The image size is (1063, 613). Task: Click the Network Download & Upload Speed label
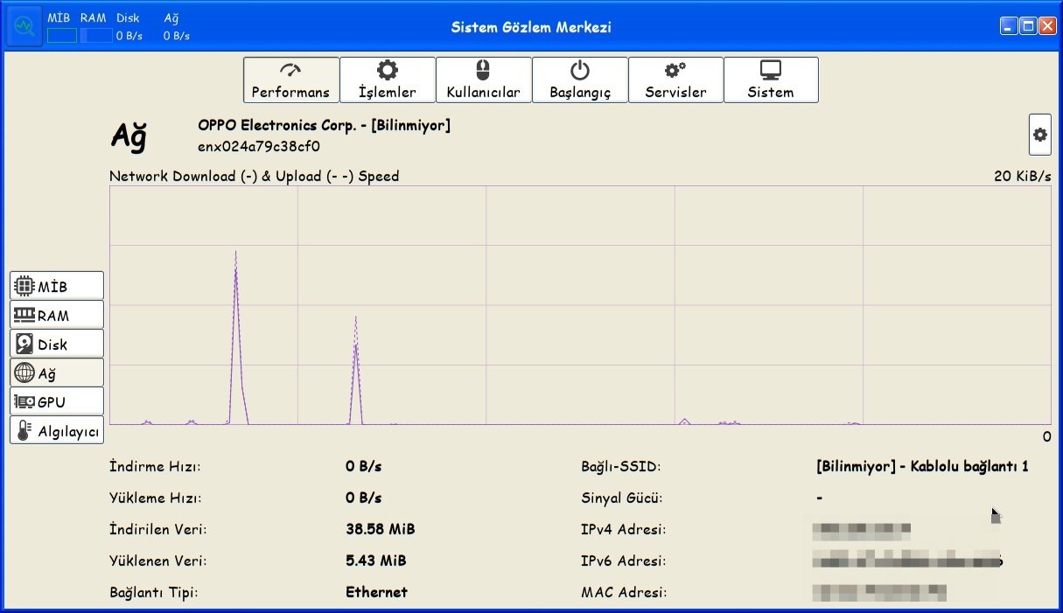coord(254,176)
